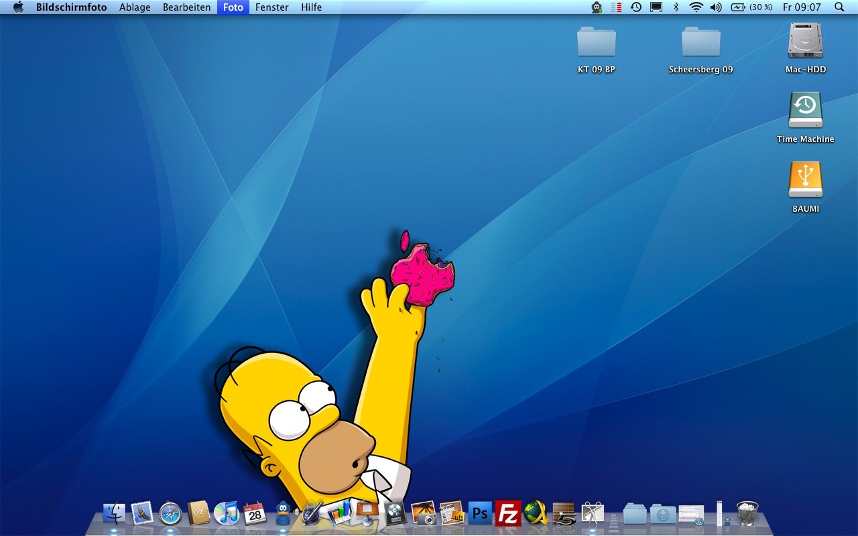Open DVD Player icon in Dock
Image resolution: width=858 pixels, height=536 pixels.
[x=395, y=514]
